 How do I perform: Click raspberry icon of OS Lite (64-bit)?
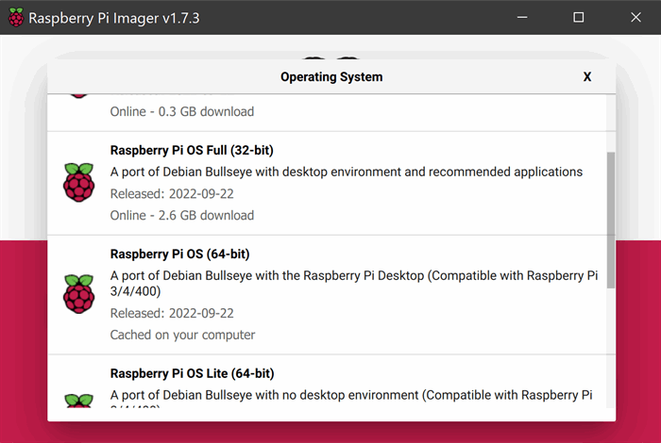(x=78, y=401)
